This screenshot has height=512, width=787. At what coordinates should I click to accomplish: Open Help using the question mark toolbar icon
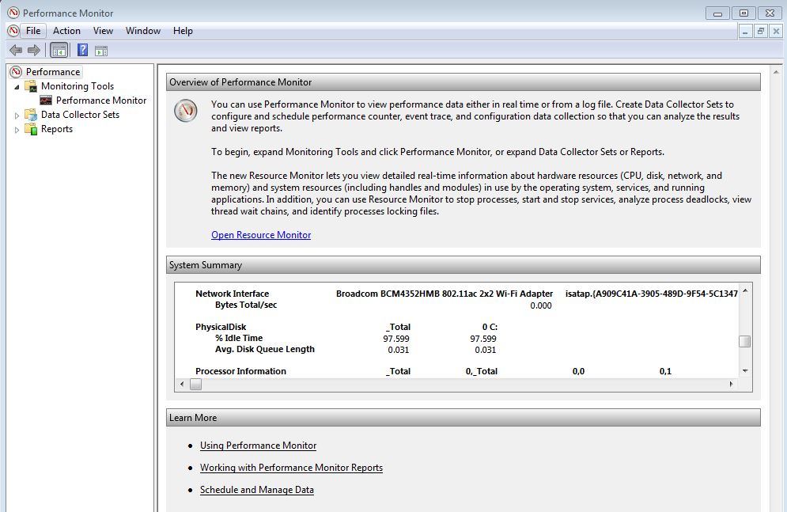click(83, 50)
